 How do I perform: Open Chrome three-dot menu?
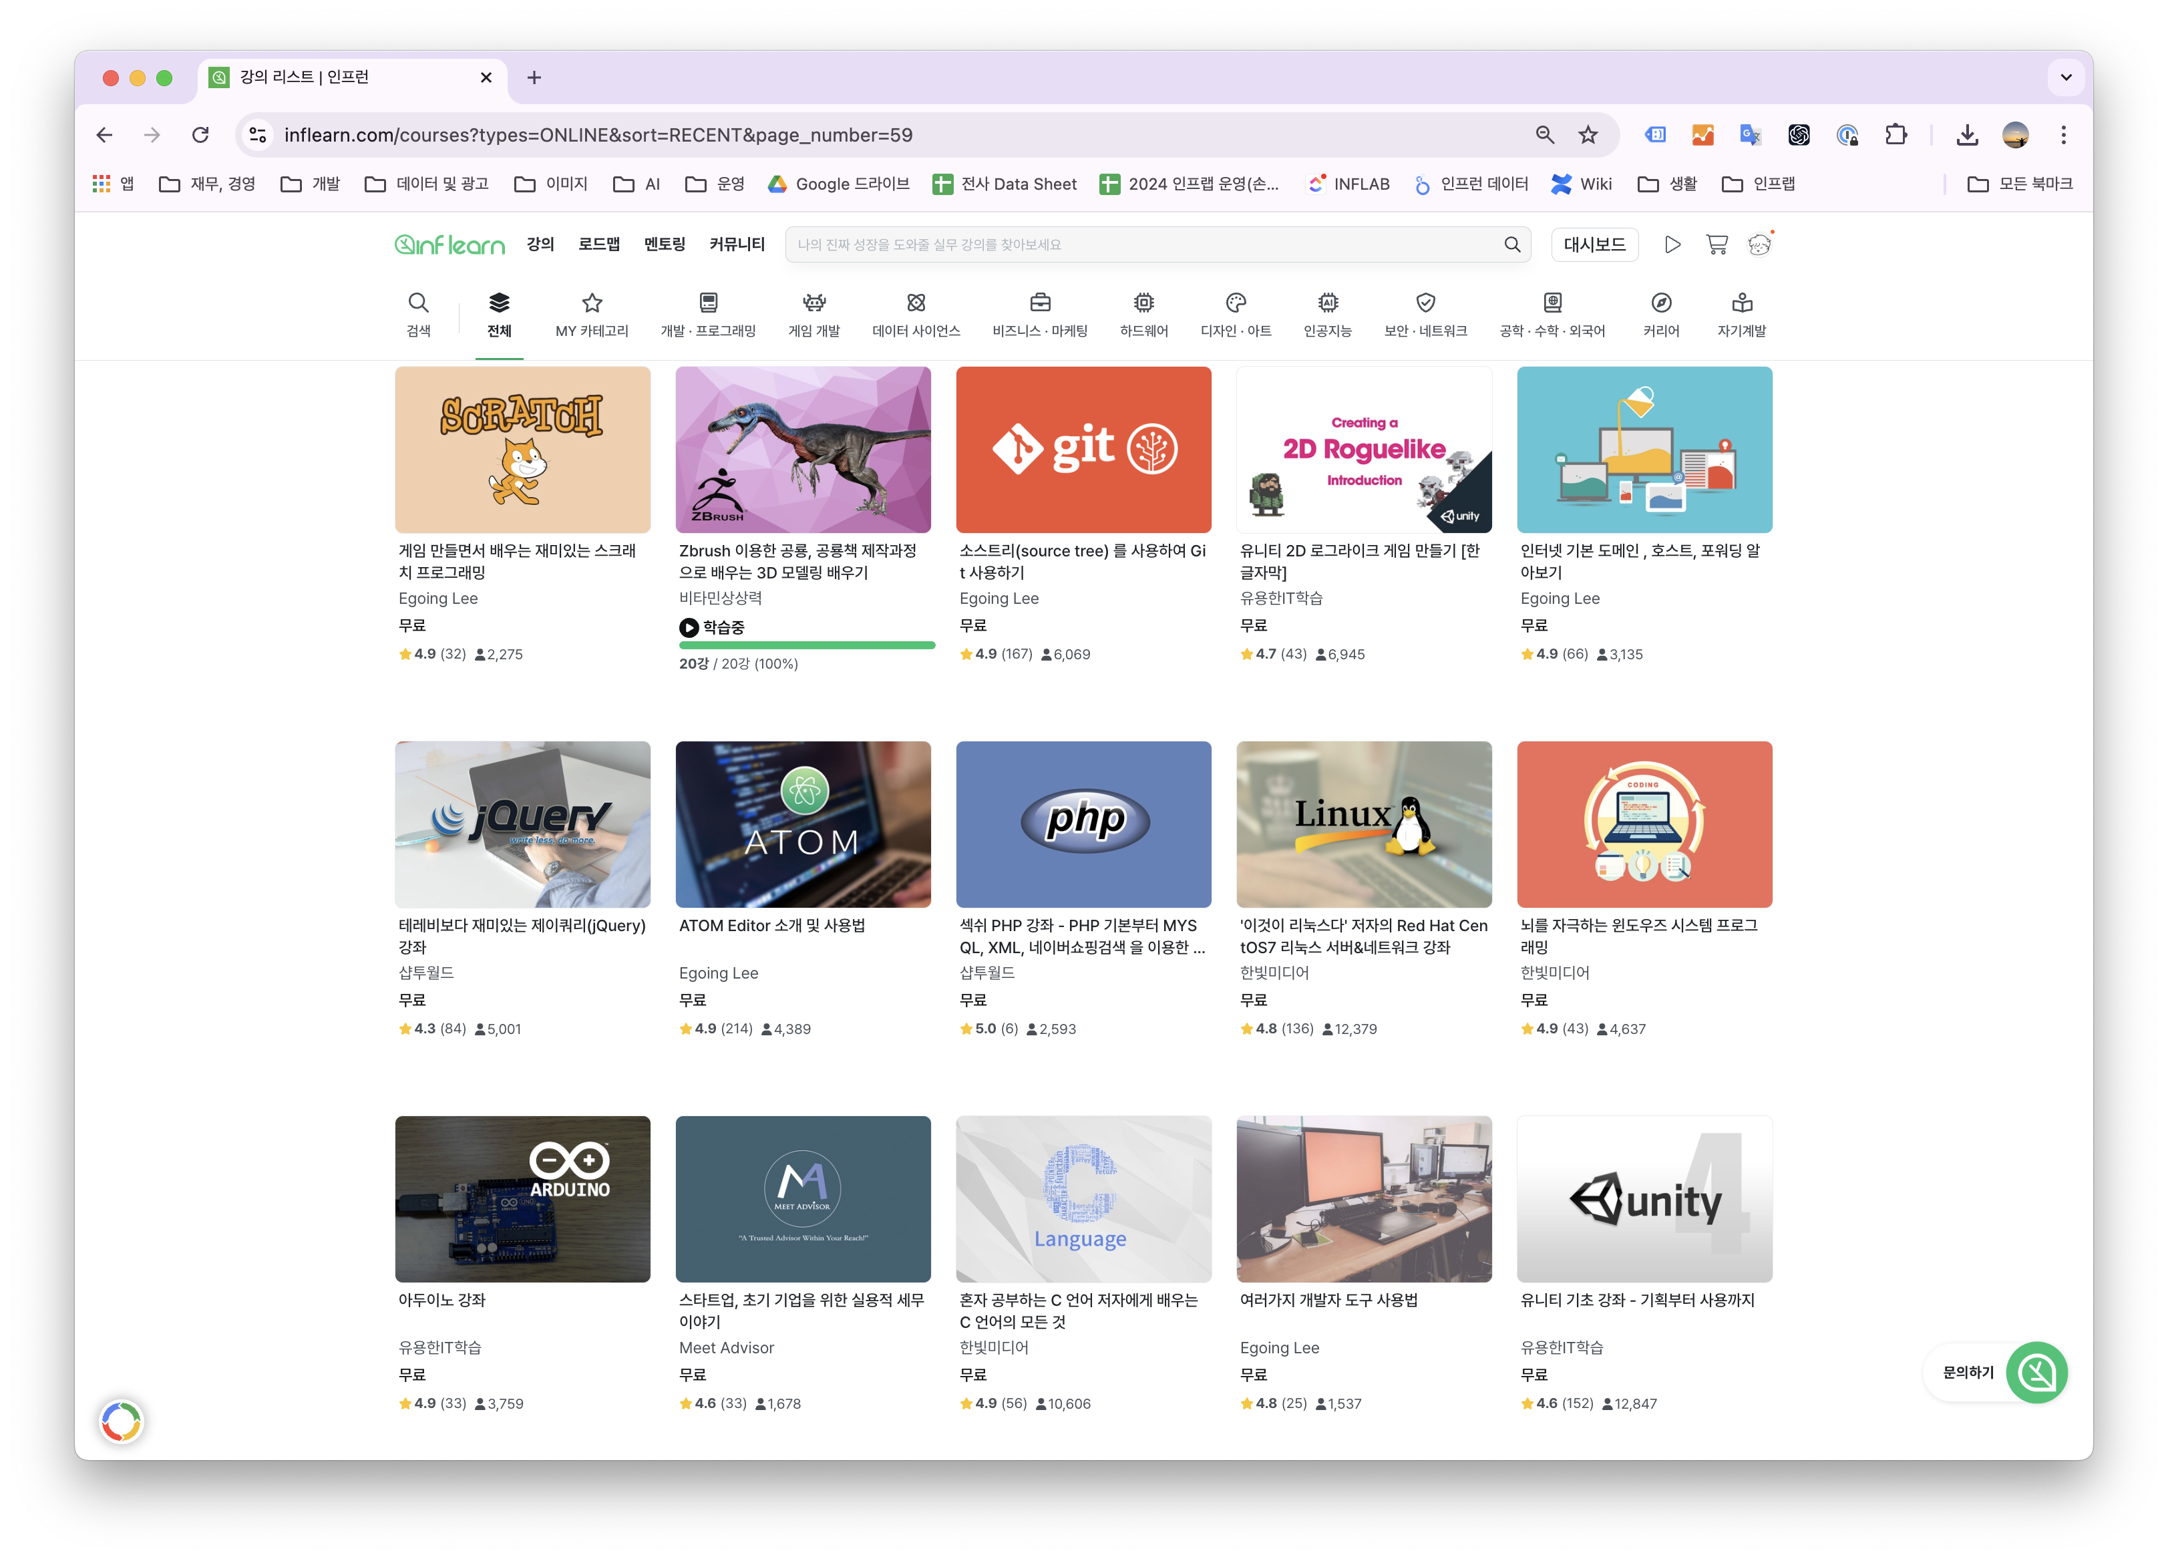(x=2064, y=135)
